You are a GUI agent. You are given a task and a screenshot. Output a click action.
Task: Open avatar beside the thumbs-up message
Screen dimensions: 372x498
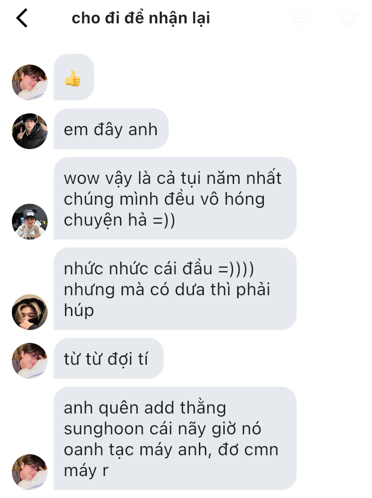[x=30, y=83]
